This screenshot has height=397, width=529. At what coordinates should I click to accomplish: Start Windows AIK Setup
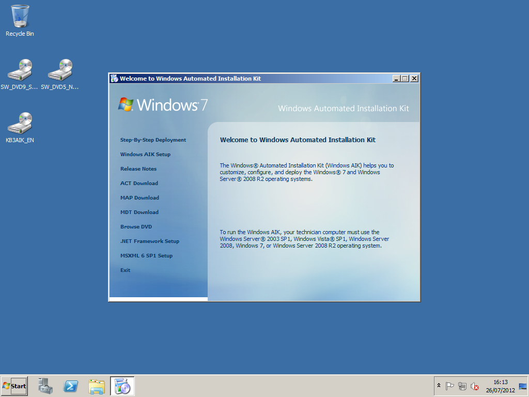[145, 154]
